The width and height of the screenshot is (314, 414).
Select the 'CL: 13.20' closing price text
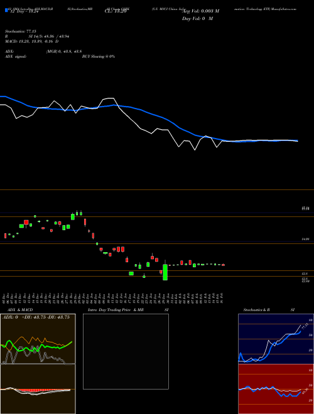point(116,11)
